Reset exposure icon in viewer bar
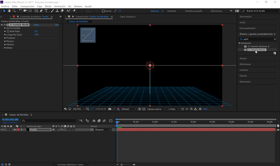 (200, 109)
